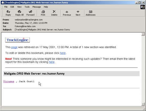146x111 pixels.
Task: Open the Help menu
Action: (46, 7)
